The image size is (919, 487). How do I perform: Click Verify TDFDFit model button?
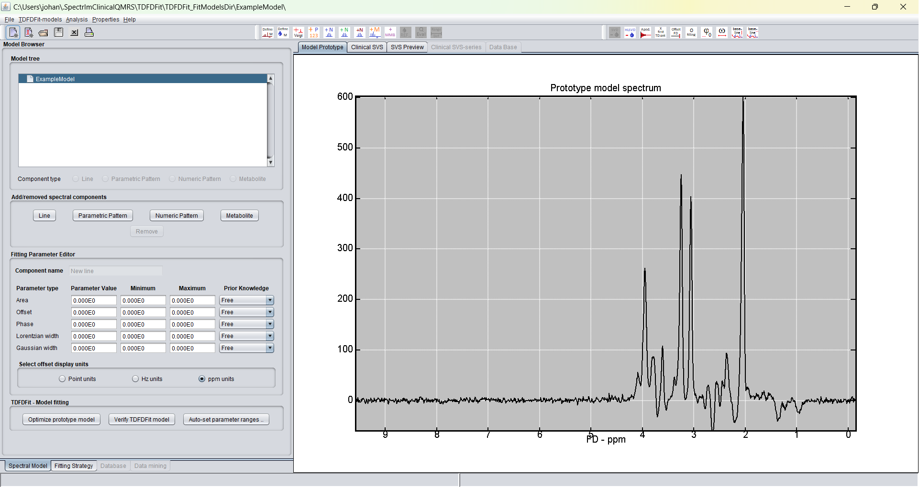tap(142, 420)
